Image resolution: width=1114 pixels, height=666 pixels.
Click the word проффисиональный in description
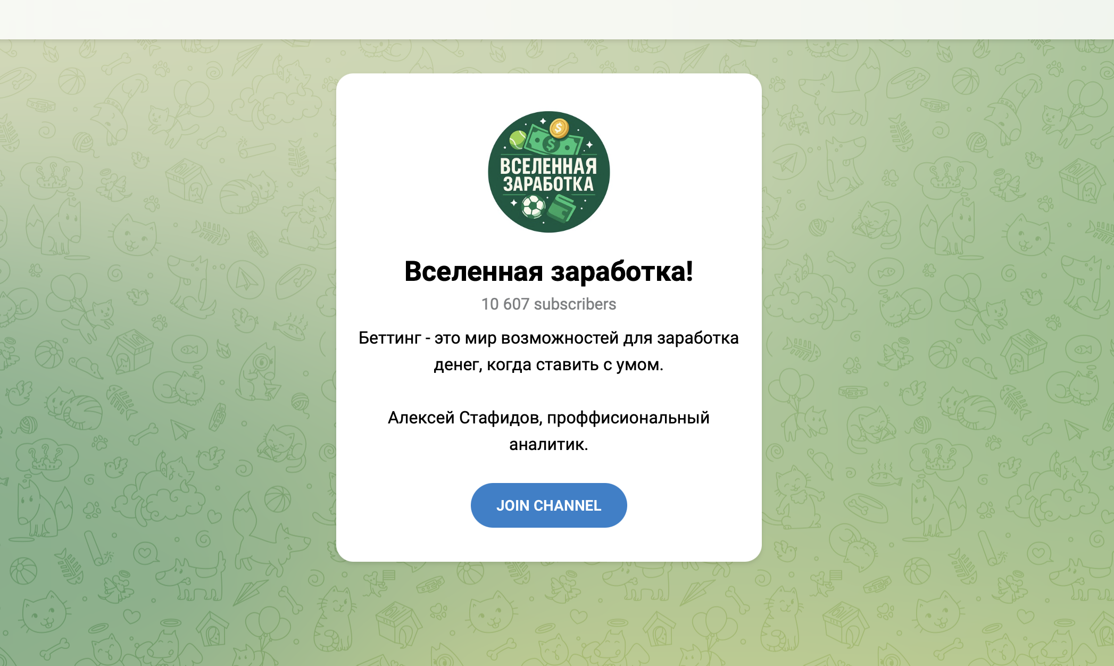coord(628,418)
